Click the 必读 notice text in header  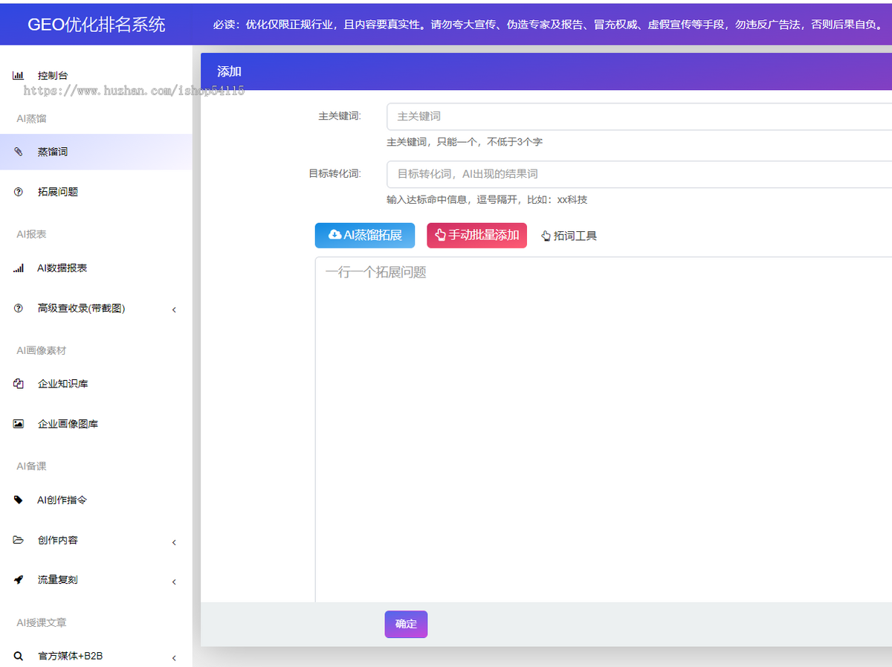coord(549,25)
